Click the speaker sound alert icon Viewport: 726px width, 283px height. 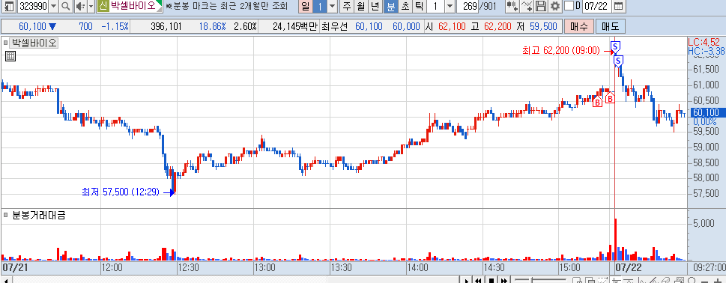[x=80, y=7]
